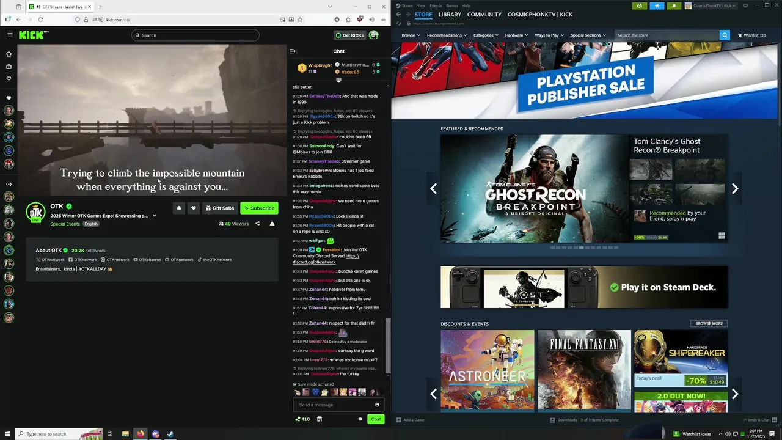
Task: Focus the Kick Search box
Action: point(195,35)
